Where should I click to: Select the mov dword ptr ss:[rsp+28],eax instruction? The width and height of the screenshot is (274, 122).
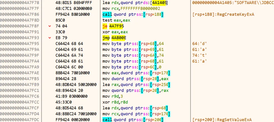click(x=135, y=79)
